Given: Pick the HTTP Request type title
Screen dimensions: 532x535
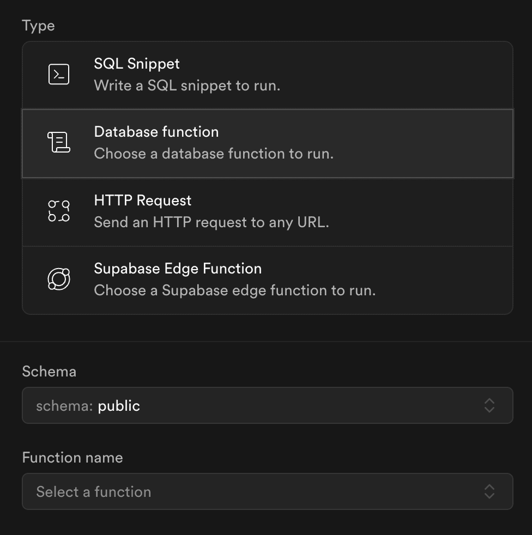Looking at the screenshot, I should (142, 200).
